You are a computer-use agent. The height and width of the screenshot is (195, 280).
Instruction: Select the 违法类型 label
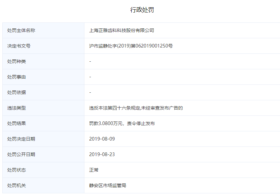point(17,108)
